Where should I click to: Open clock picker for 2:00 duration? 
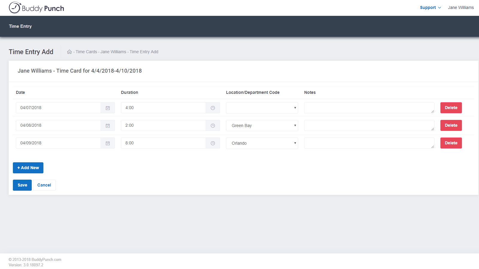pos(213,126)
